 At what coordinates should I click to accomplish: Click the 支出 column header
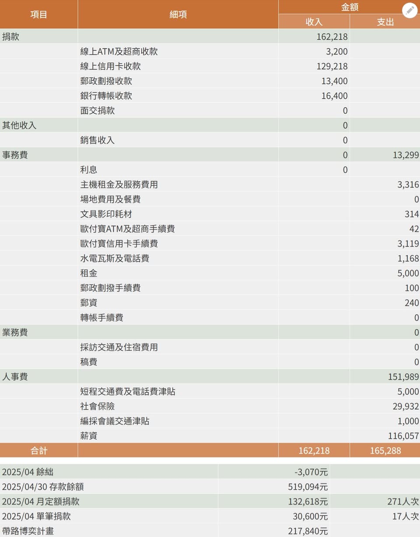[x=385, y=22]
